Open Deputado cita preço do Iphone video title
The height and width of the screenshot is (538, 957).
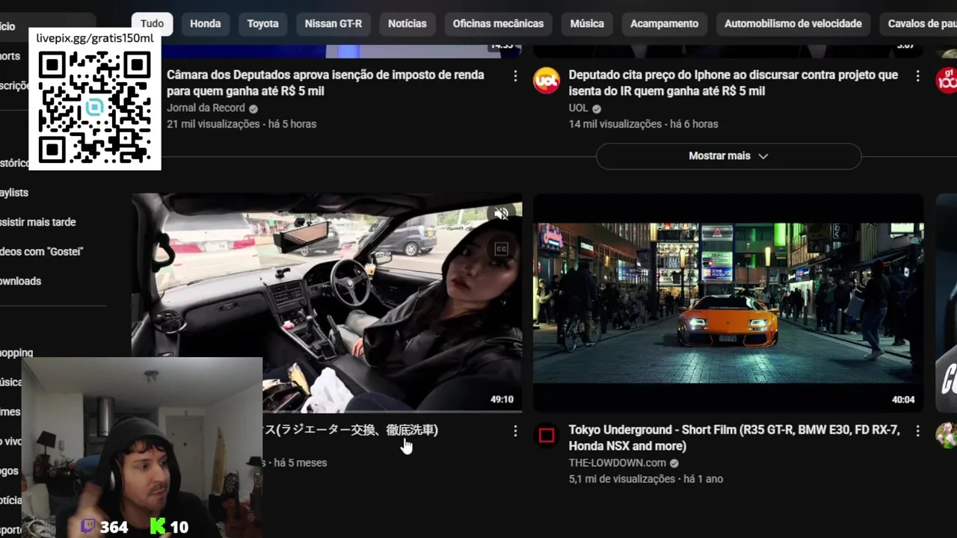point(733,83)
